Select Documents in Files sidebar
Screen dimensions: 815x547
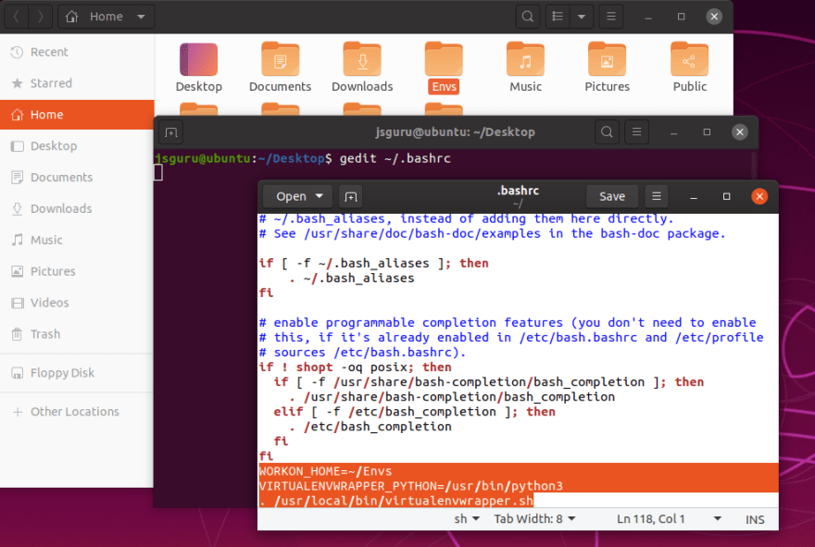[x=77, y=177]
